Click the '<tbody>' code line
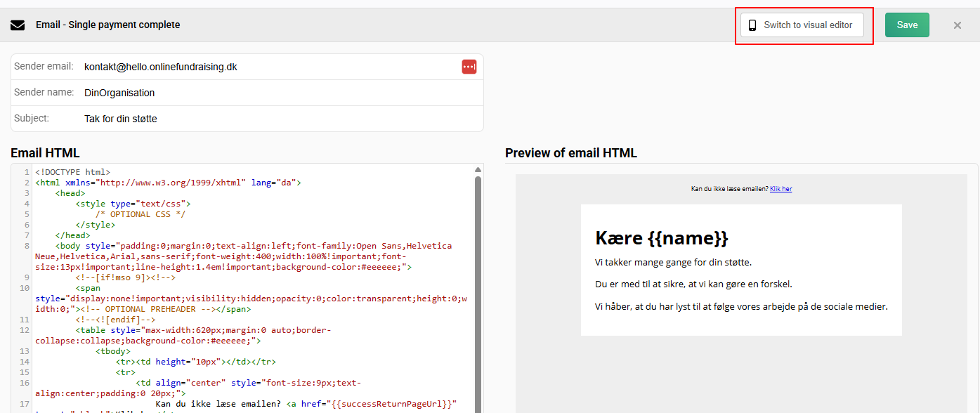The height and width of the screenshot is (413, 980). 113,351
